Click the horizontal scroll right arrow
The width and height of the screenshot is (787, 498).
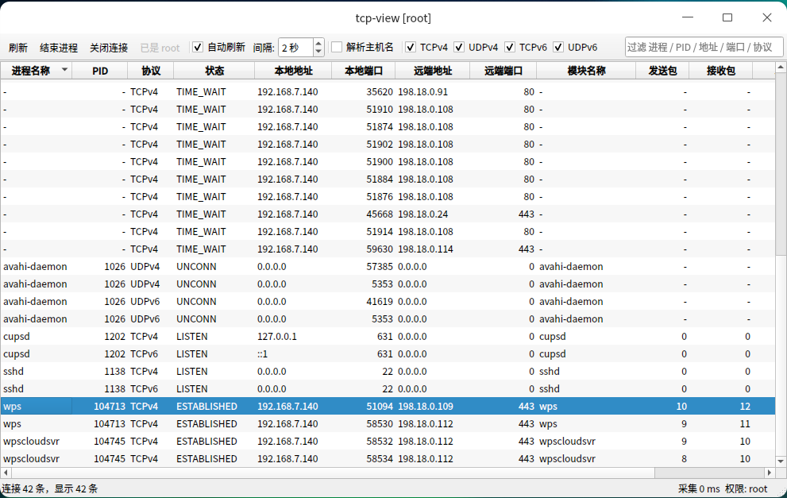(770, 473)
